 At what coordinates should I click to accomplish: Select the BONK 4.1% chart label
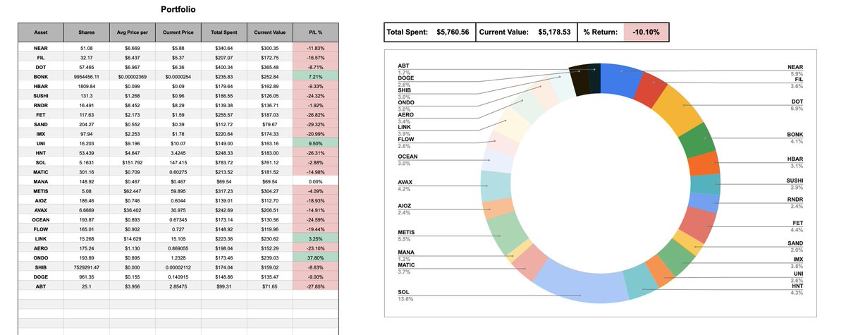point(795,138)
